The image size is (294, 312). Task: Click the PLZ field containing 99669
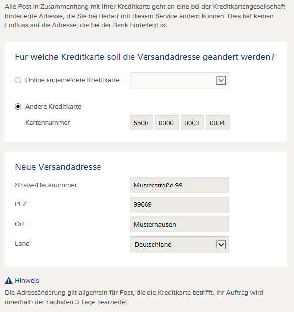coord(180,205)
